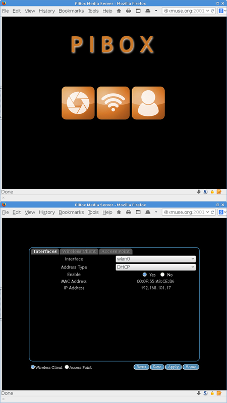Image resolution: width=227 pixels, height=403 pixels.
Task: Open File menu in PIBOX logo window
Action: (6, 11)
